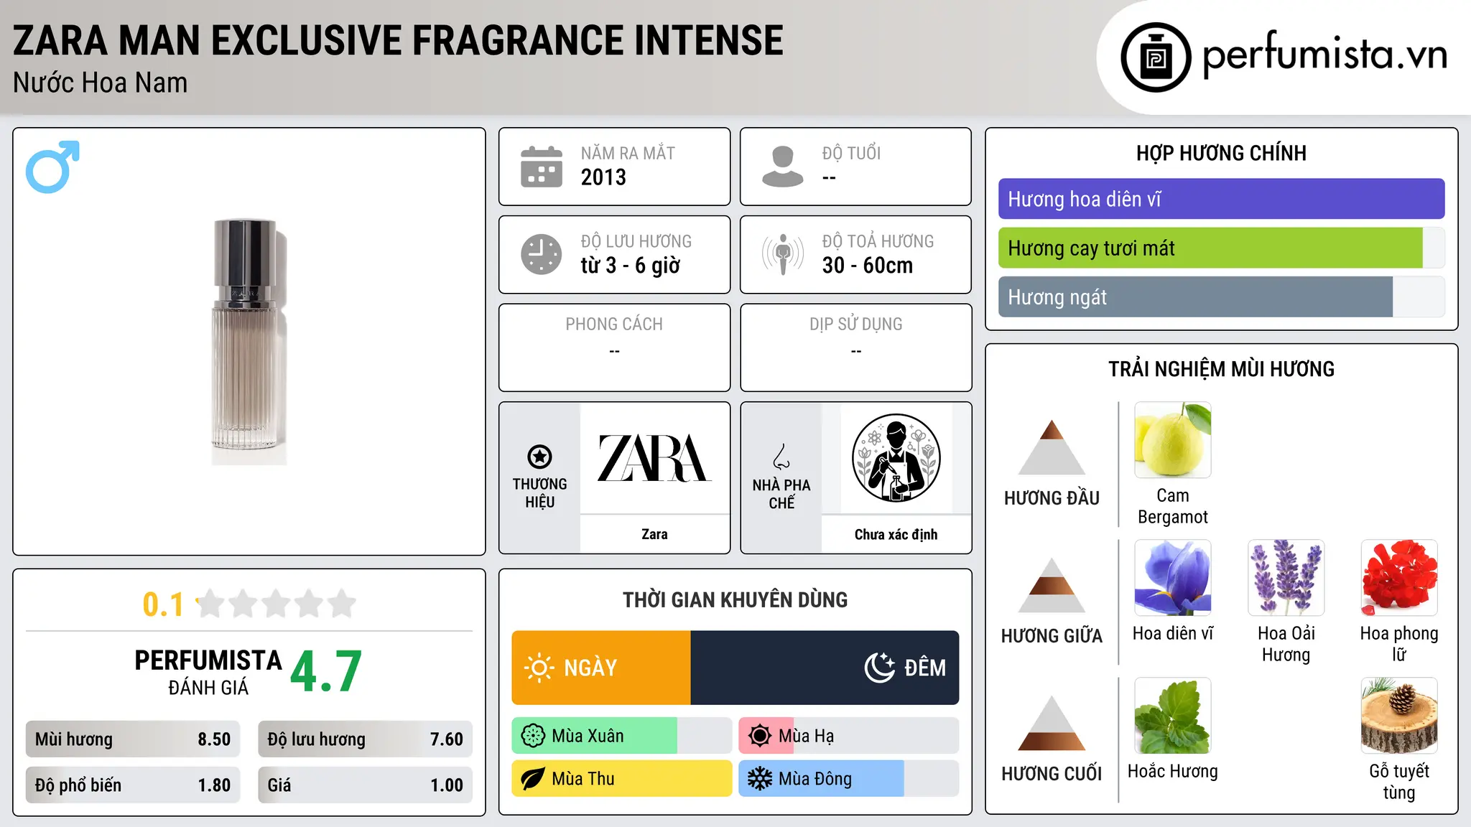Click the moon icon in Đêm bar

point(879,668)
